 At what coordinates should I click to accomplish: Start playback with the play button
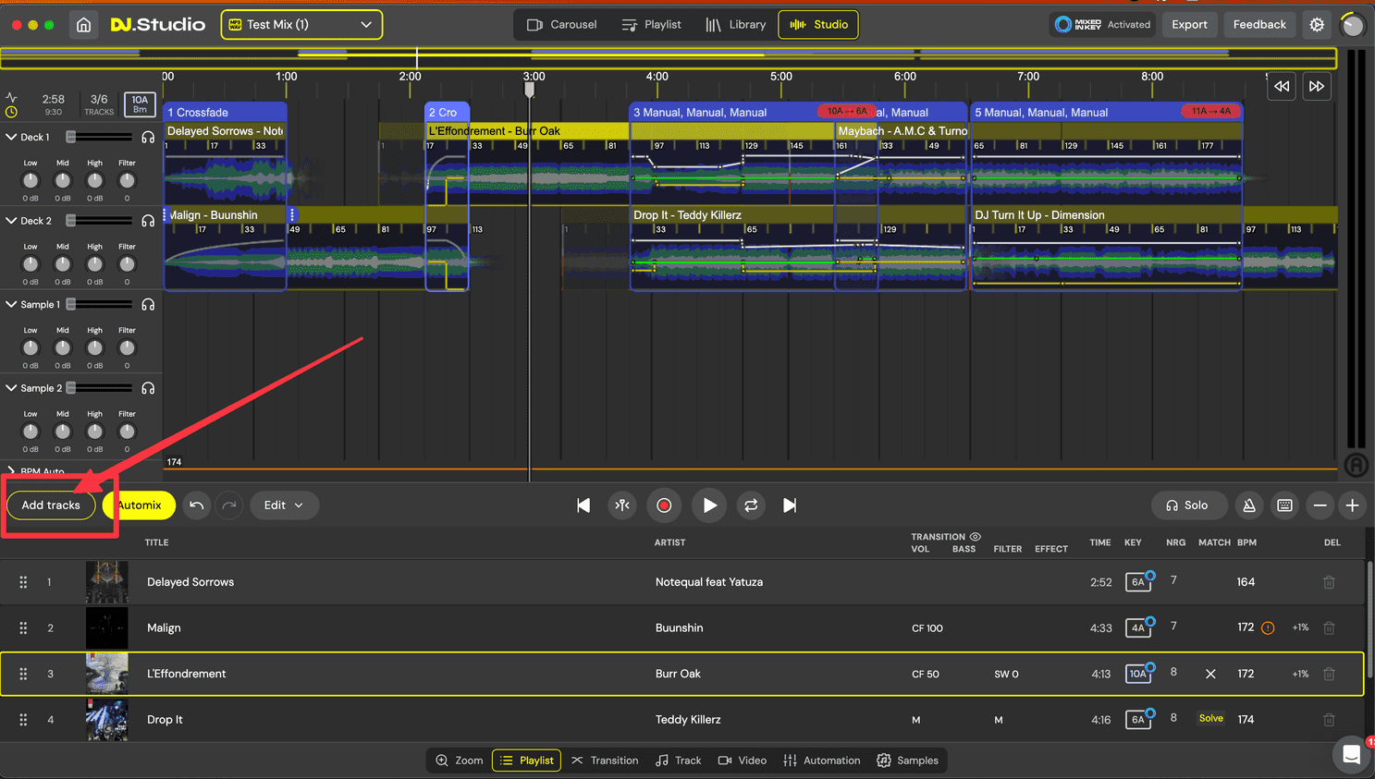click(x=709, y=505)
